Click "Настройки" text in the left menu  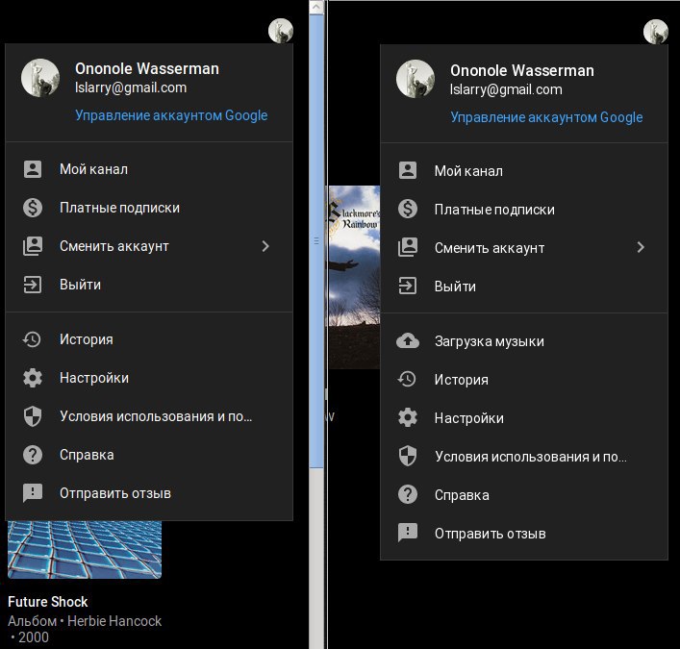[94, 378]
